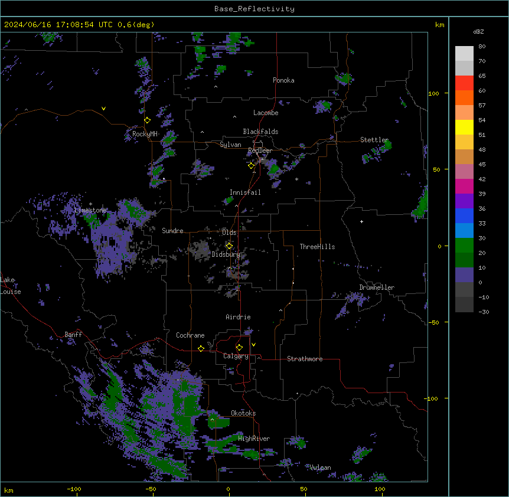
Task: Click the Innisfail label
Action: point(245,192)
